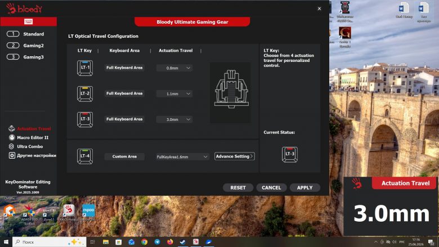Expand LT-2 actuation dropdown showing 1.1mm
Viewport: 439px width, 247px height.
point(174,94)
